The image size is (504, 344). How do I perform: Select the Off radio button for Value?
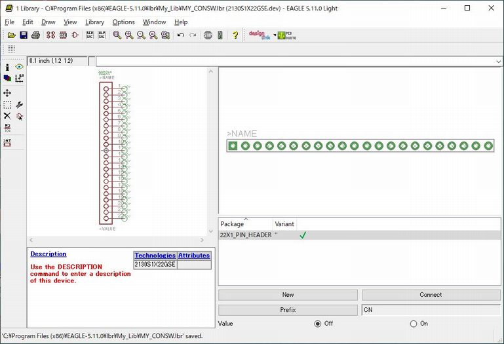318,324
